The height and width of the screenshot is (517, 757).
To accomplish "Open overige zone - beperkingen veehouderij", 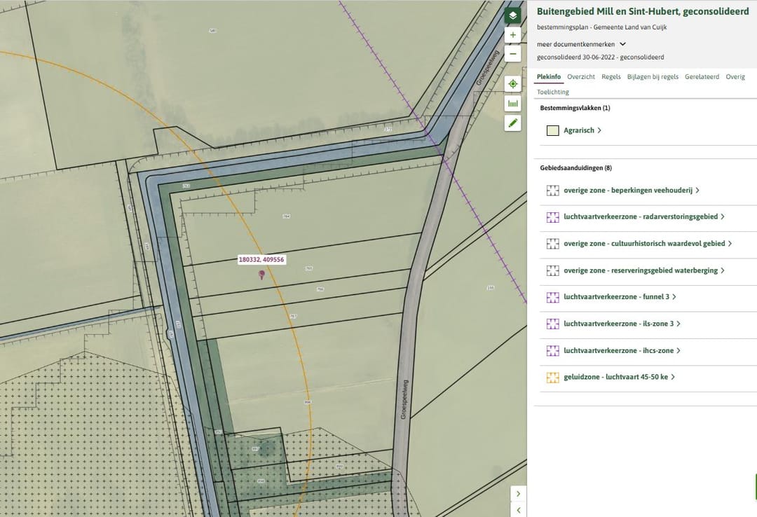I will pos(631,191).
